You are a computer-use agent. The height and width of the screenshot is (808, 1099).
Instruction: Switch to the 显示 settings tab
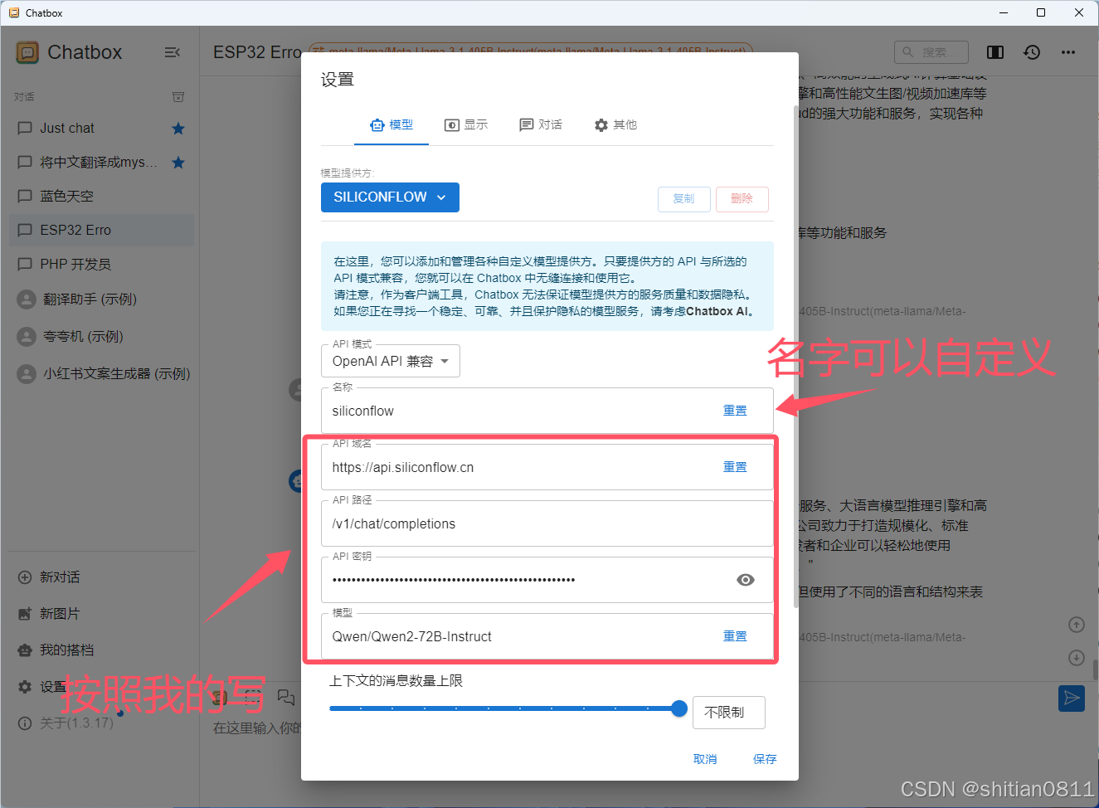466,125
